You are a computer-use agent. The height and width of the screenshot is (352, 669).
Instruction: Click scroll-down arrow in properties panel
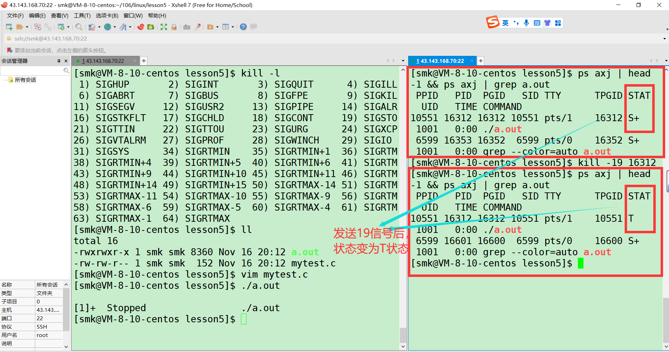point(66,347)
